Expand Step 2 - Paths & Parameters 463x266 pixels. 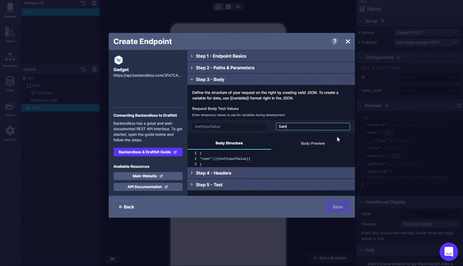coord(225,68)
